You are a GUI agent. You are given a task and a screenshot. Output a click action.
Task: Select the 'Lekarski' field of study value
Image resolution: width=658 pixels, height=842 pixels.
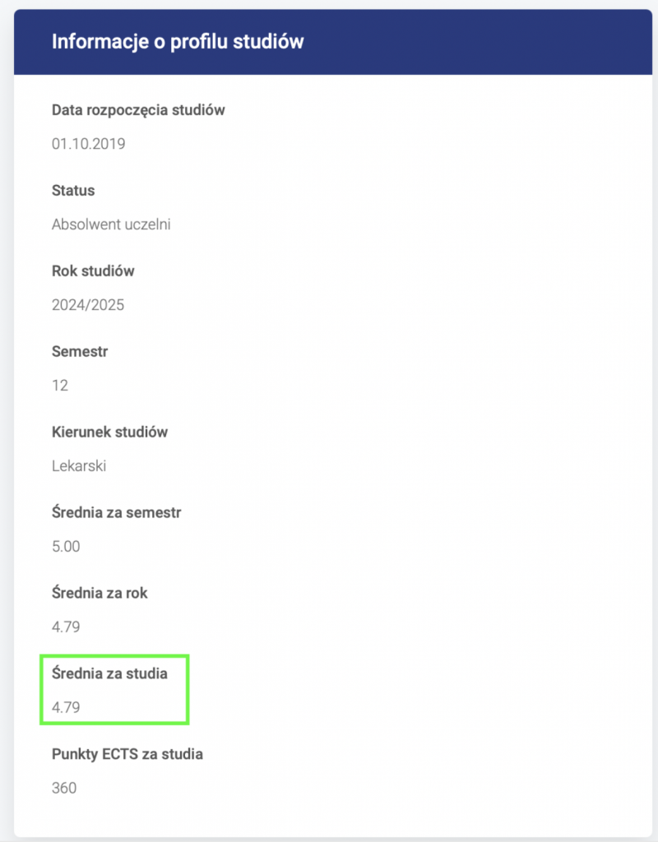click(x=79, y=466)
